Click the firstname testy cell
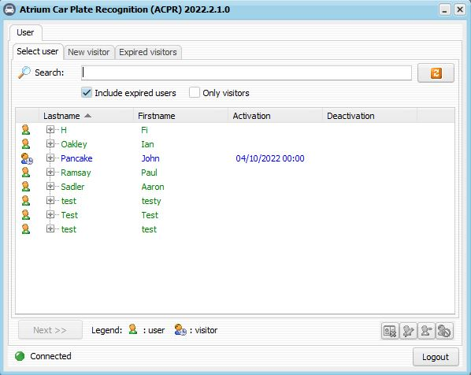471x375 pixels. (x=151, y=201)
